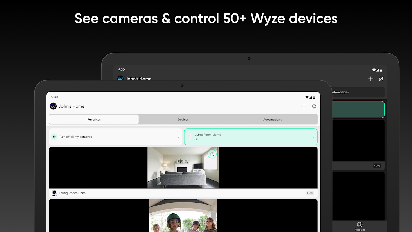412x232 pixels.
Task: Toggle the muted bell icon on dark tablet
Action: pos(381,79)
